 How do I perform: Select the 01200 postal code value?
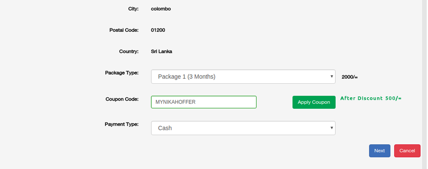158,30
